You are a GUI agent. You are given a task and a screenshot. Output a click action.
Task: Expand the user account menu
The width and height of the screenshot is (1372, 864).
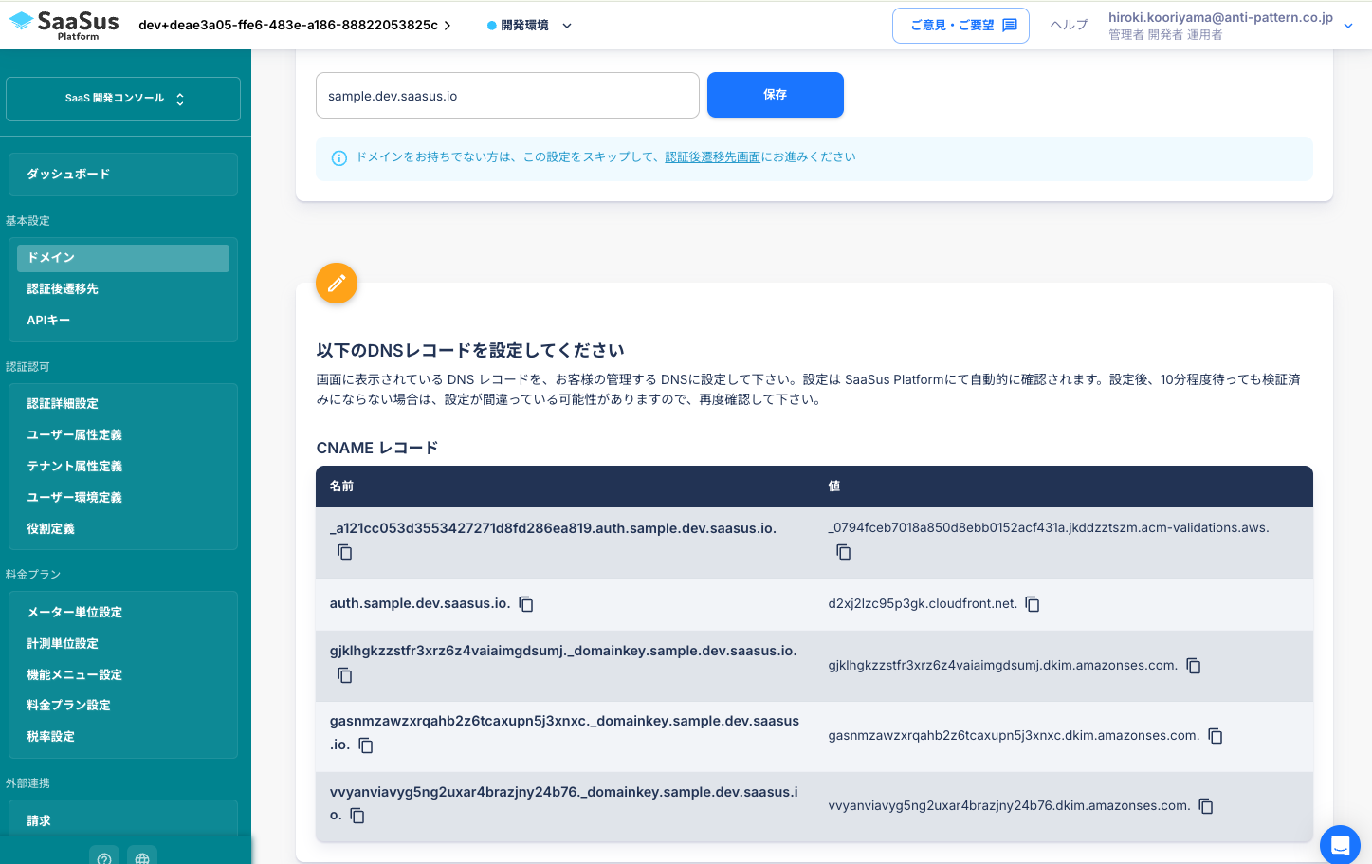pos(1347,26)
